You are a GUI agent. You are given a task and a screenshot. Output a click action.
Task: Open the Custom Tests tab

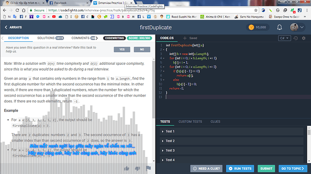(190, 121)
